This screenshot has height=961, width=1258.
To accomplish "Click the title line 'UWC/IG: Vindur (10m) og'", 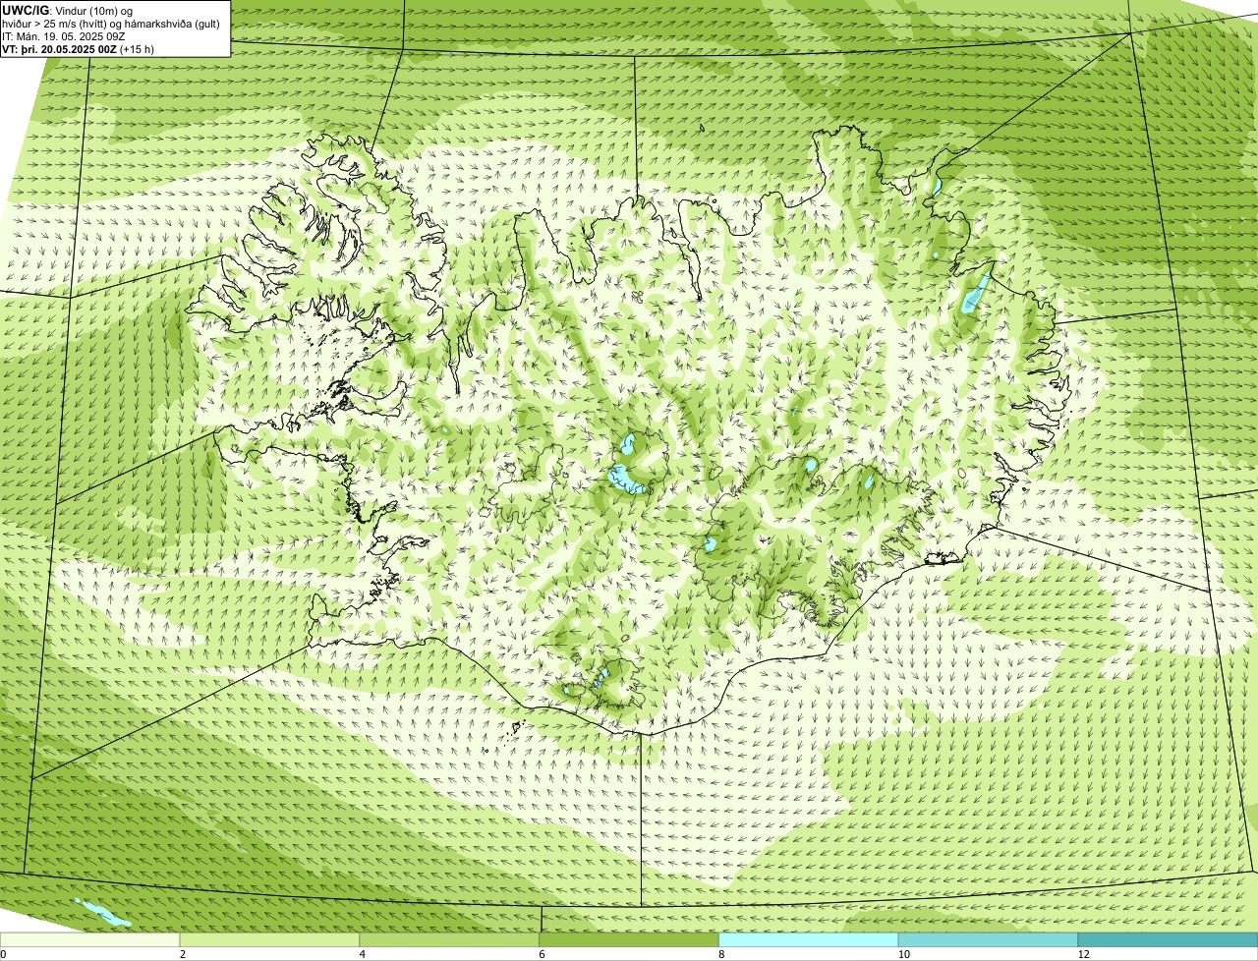I will tap(67, 10).
